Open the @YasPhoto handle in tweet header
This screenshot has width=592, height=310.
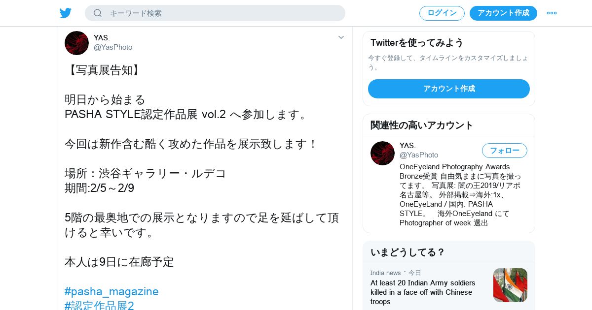coord(113,47)
